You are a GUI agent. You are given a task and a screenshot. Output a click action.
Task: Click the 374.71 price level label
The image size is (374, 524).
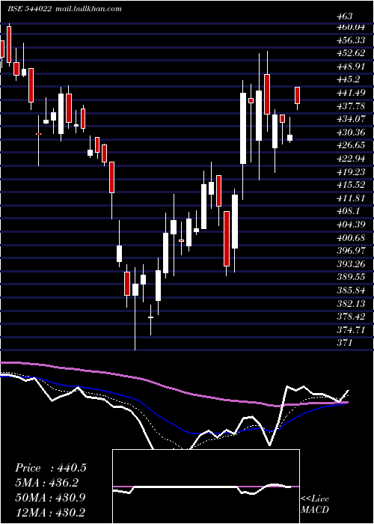click(x=351, y=329)
